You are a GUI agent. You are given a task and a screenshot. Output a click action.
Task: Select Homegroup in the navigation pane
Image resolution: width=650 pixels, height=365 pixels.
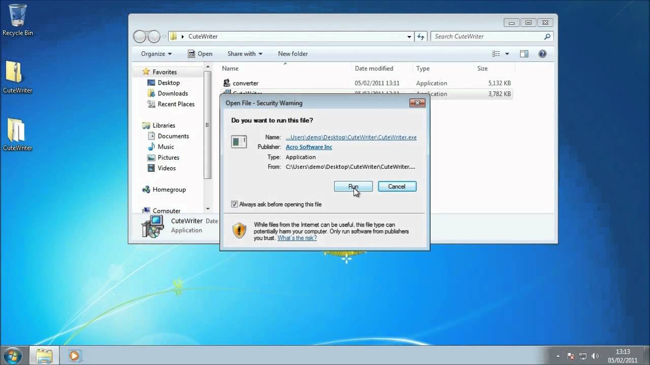click(x=169, y=190)
